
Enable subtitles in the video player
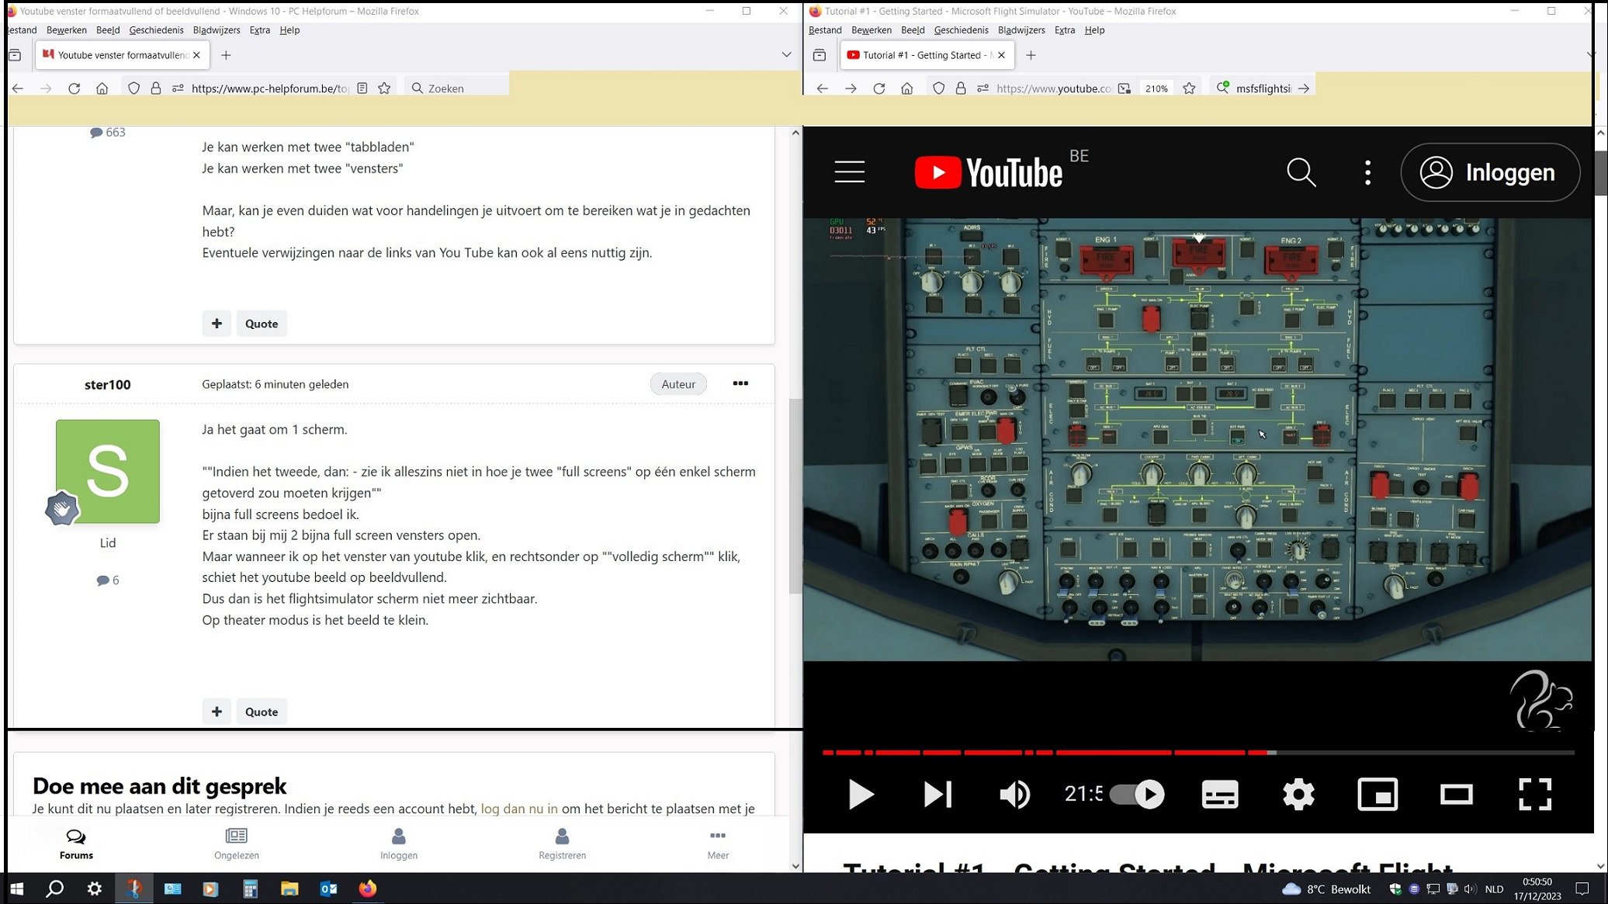[1220, 794]
